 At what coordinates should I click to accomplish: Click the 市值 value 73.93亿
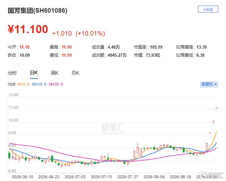click(153, 55)
